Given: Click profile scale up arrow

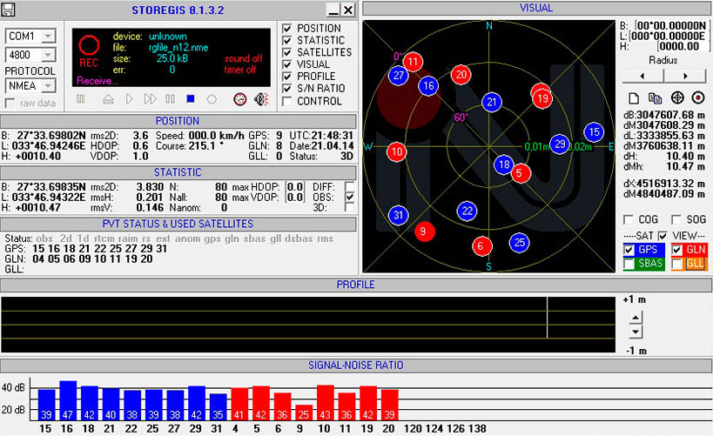Looking at the screenshot, I should [x=636, y=318].
